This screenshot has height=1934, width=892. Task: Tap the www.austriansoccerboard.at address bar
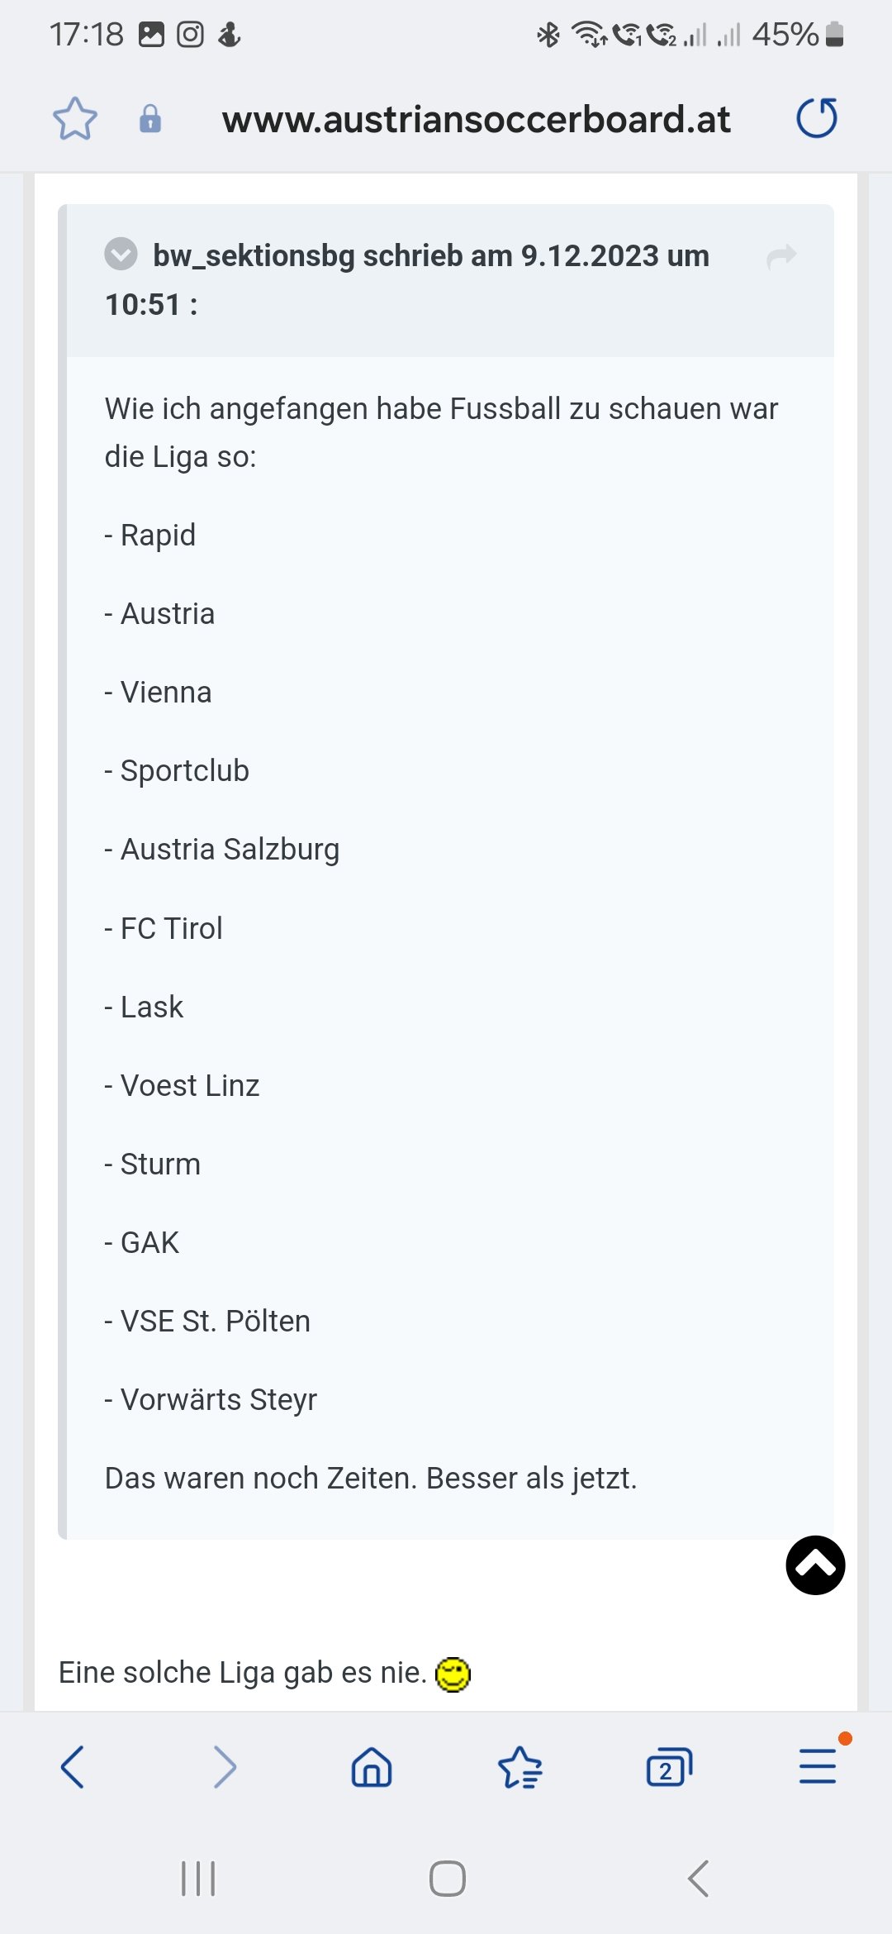point(476,119)
